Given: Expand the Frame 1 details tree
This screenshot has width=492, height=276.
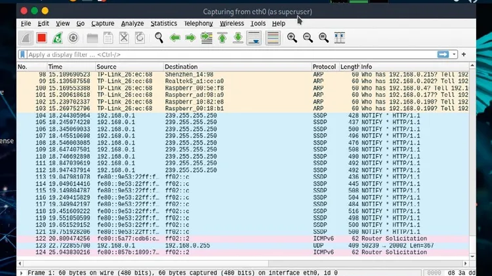Looking at the screenshot, I should [x=22, y=273].
